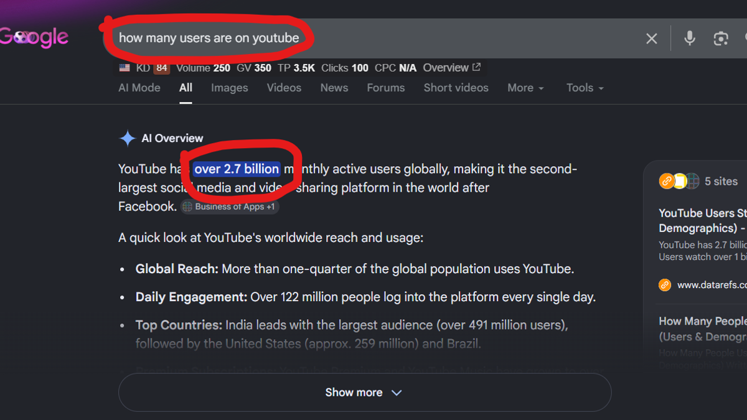
Task: Open the YouTube Users Statistics source link
Action: coord(702,220)
